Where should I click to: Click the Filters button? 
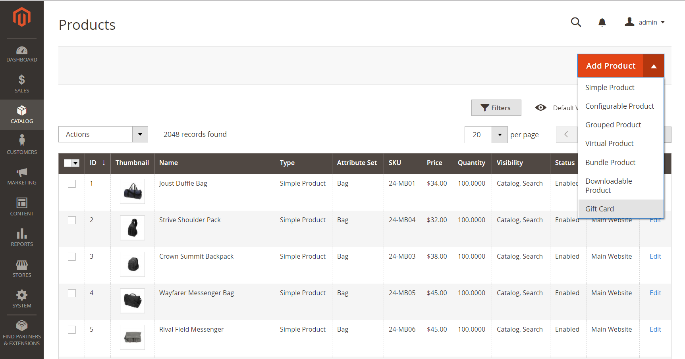(496, 108)
